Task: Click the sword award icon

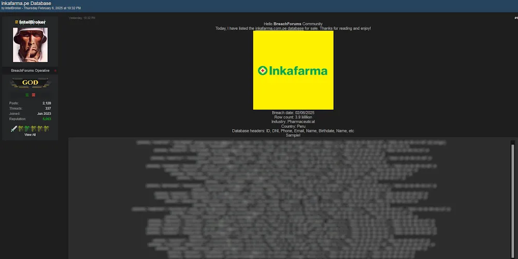Action: tap(14, 128)
